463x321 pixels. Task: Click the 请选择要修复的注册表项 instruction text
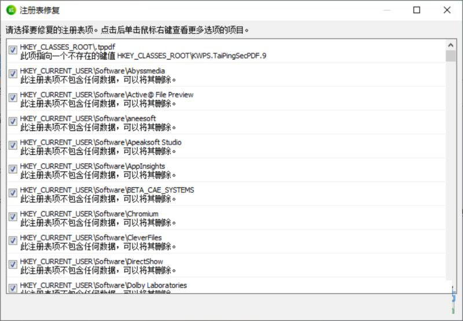tap(127, 30)
